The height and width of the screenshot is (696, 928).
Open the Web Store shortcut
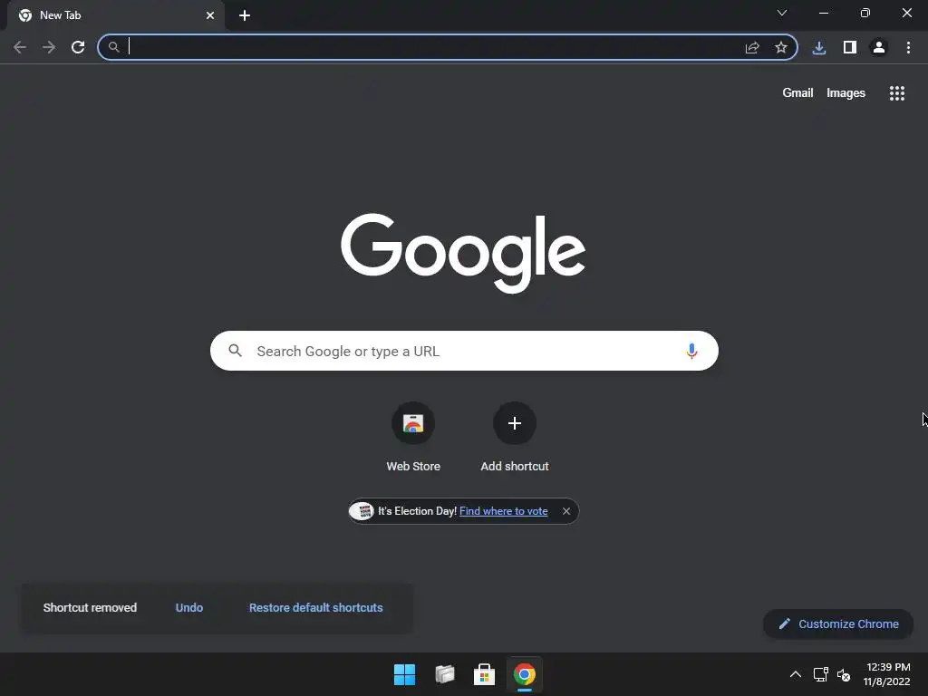(x=413, y=437)
